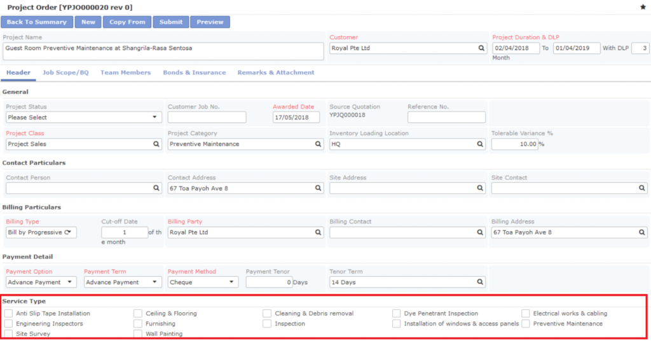The height and width of the screenshot is (344, 651).
Task: Click the Billing Party search icon
Action: (x=319, y=233)
